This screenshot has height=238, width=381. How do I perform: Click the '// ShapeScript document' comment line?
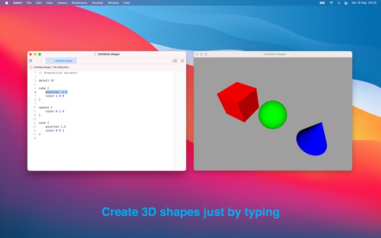tap(58, 73)
